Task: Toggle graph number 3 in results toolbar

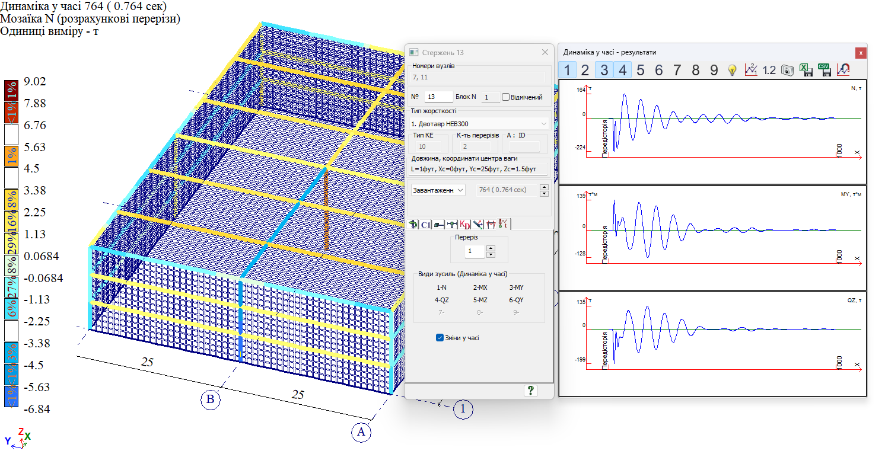Action: coord(604,70)
